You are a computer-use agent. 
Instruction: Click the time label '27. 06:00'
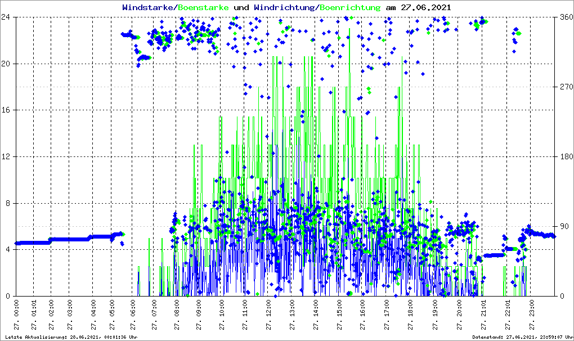pyautogui.click(x=132, y=315)
